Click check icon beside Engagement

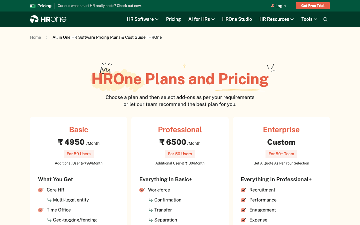click(x=243, y=210)
